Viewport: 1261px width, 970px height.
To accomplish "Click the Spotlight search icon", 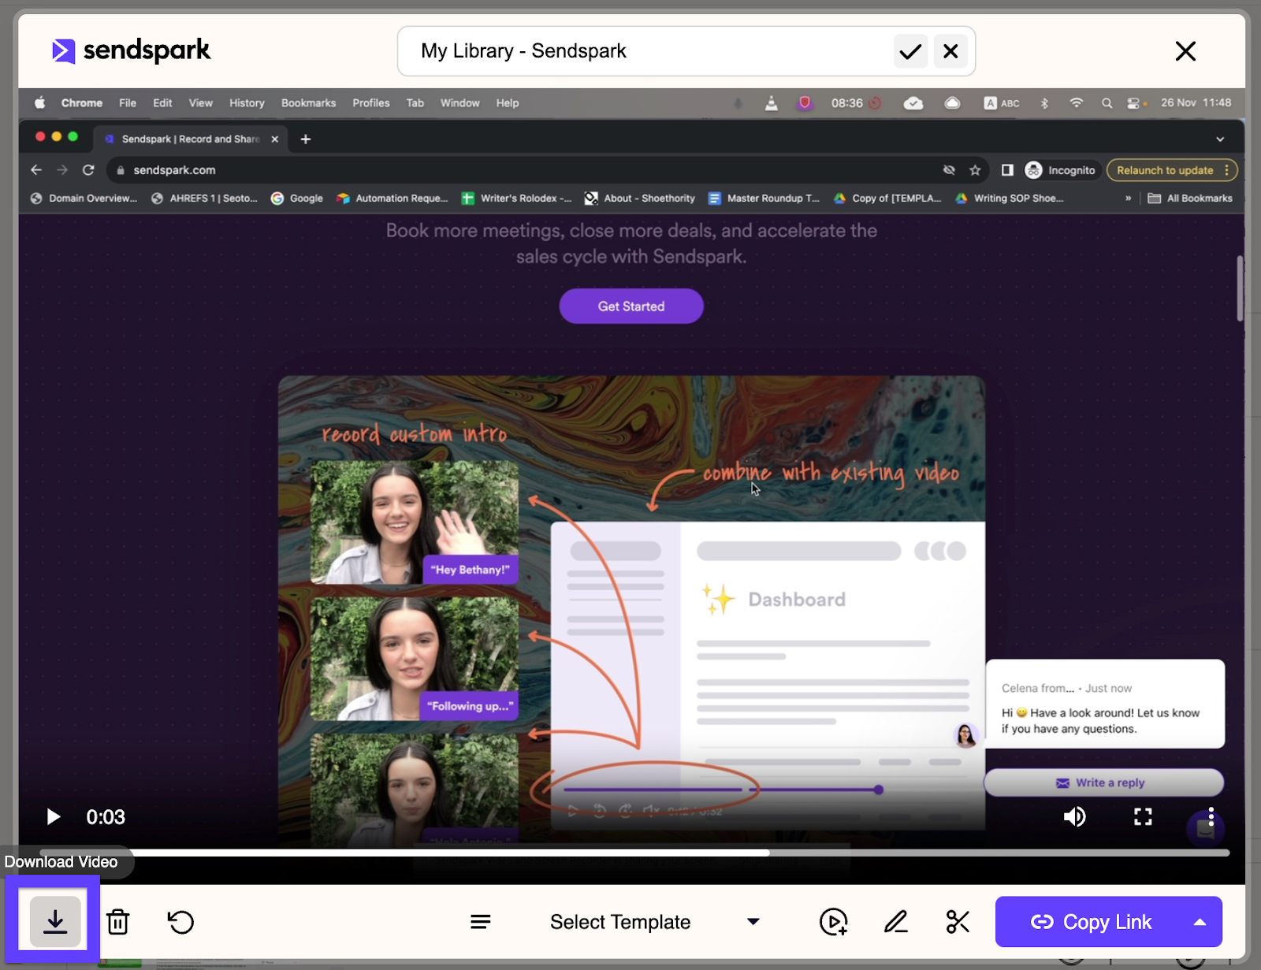I will (x=1107, y=103).
